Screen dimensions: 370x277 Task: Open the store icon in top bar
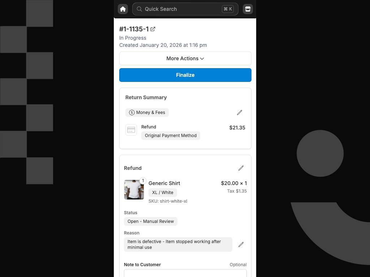point(248,9)
